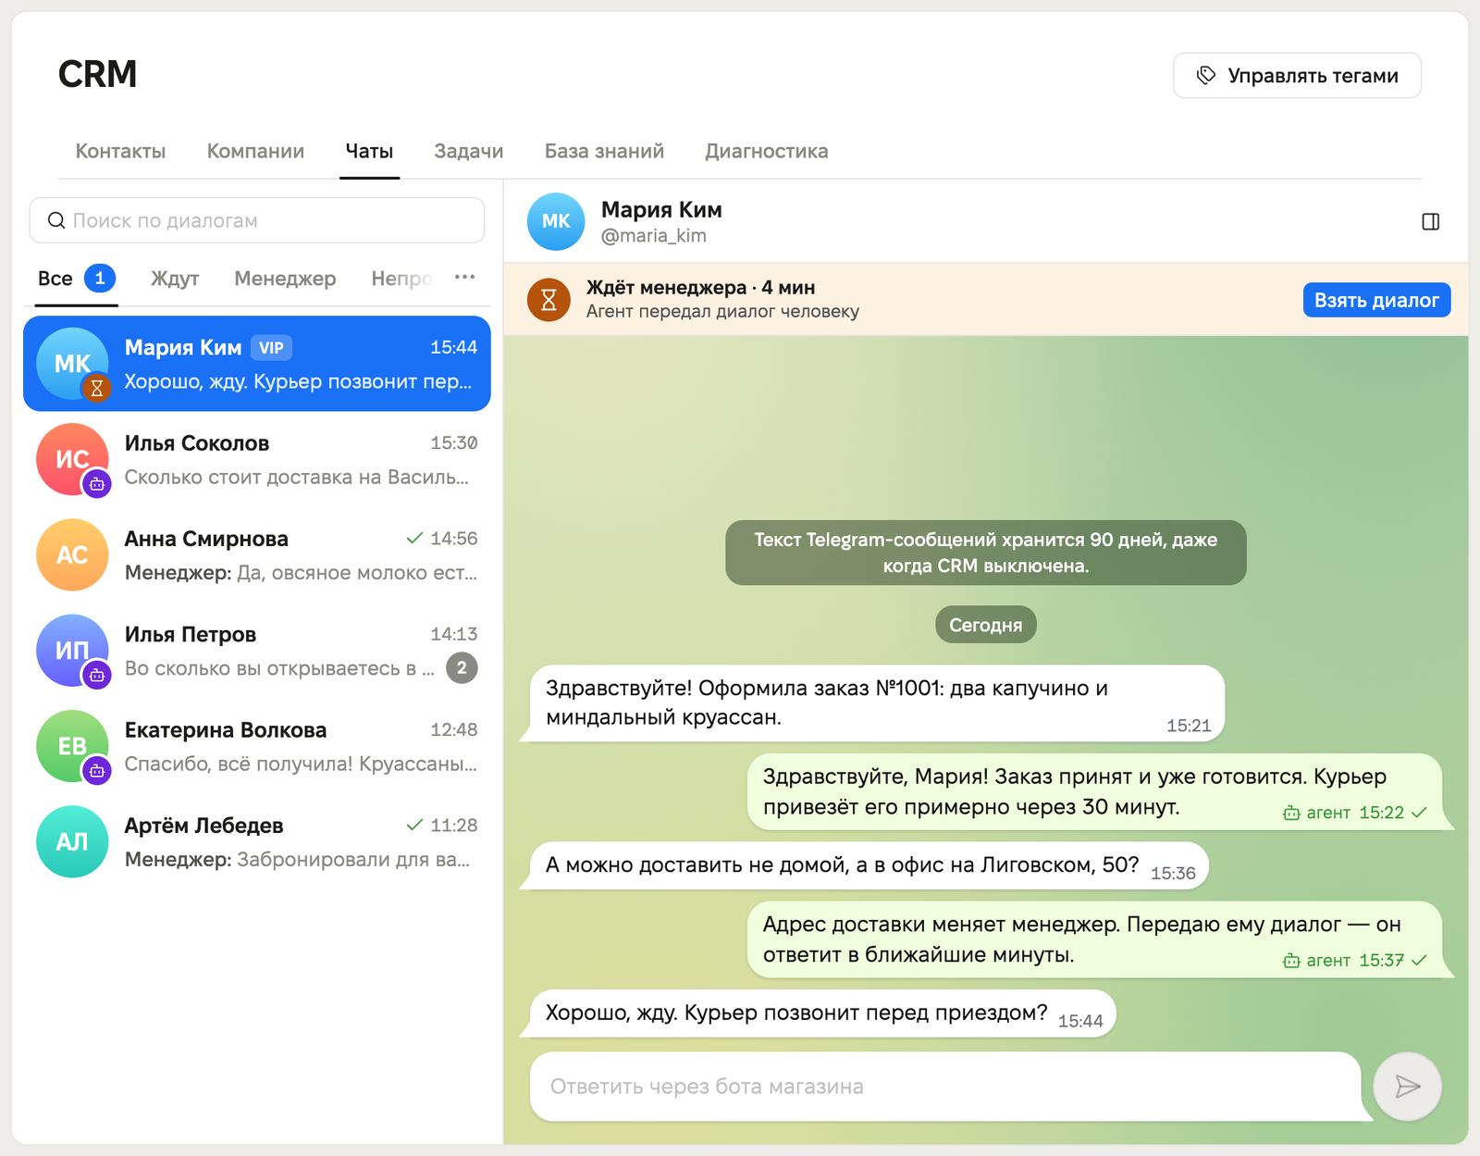Select the Чаты tab

(x=369, y=151)
